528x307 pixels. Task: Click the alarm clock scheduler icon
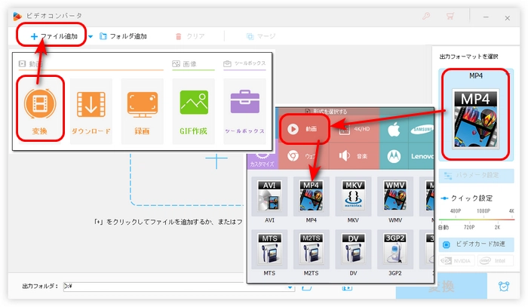point(502,287)
